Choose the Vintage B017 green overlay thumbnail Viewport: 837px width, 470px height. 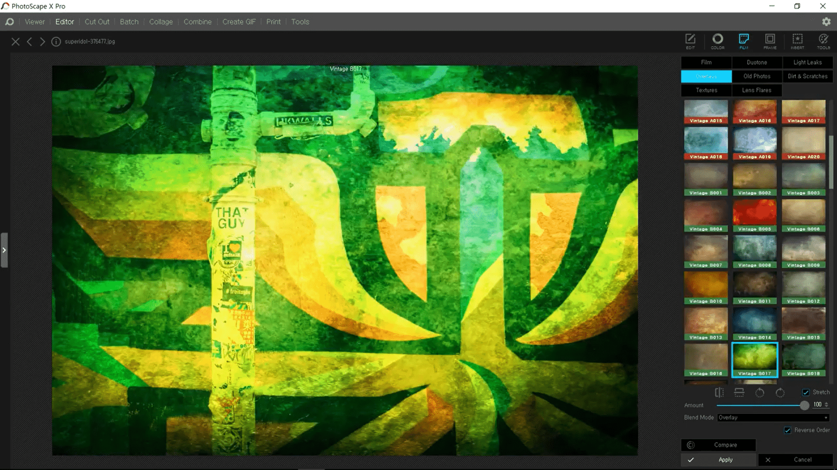coord(755,360)
